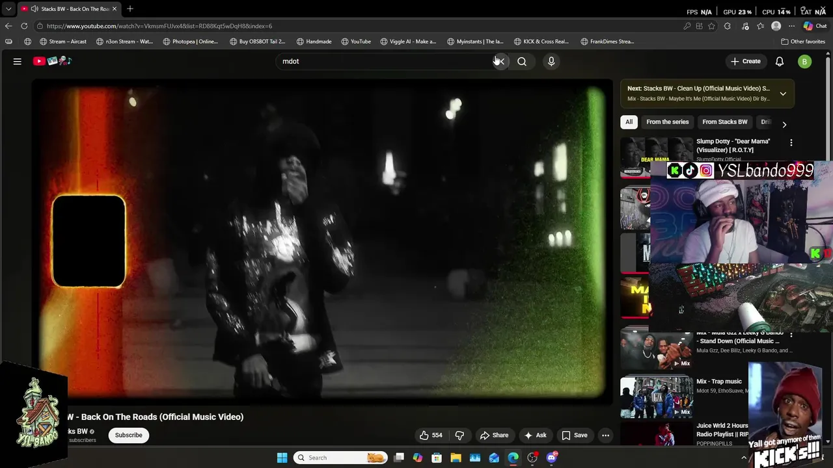Screen dimensions: 833x468
Task: Go to YouTube home via logo
Action: 52,61
